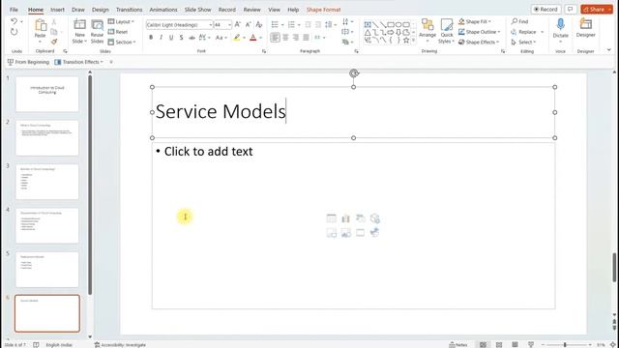619x348 pixels.
Task: Toggle left text alignment
Action: pyautogui.click(x=275, y=38)
